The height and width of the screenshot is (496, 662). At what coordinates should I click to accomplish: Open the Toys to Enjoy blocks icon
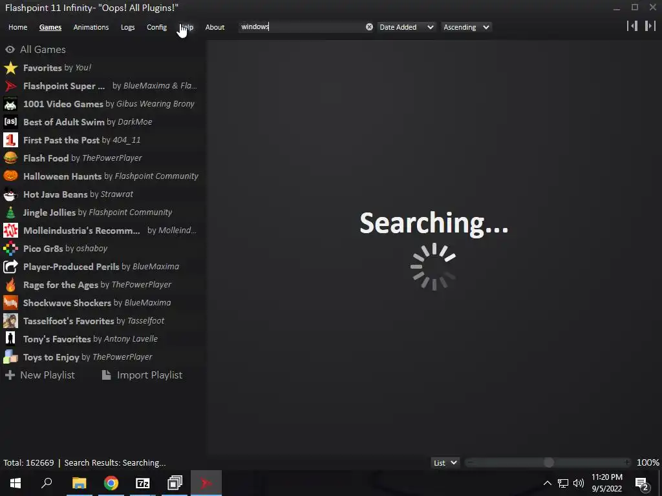[10, 358]
